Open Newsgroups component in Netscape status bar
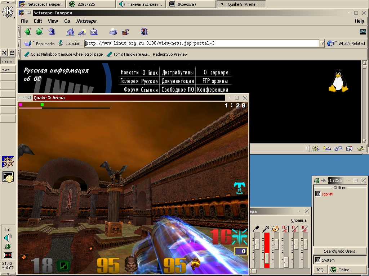The image size is (369, 276). coord(338,148)
